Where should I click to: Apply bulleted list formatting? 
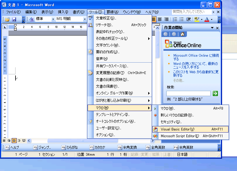click(x=181, y=19)
